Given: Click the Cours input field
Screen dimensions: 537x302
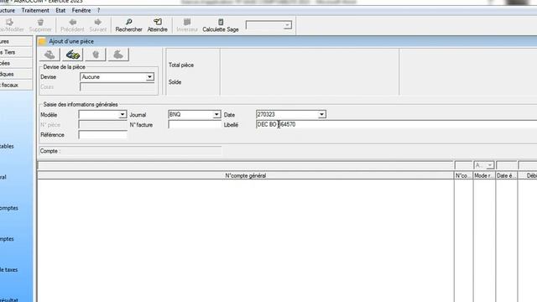Looking at the screenshot, I should click(x=117, y=87).
